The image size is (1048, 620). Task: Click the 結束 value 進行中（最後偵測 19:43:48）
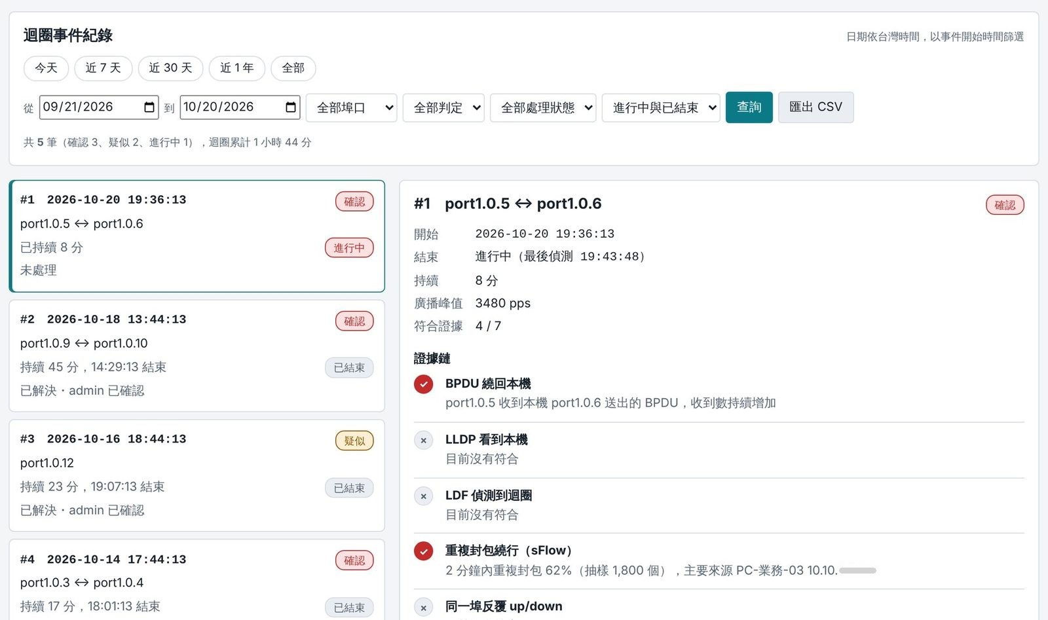[x=561, y=257]
